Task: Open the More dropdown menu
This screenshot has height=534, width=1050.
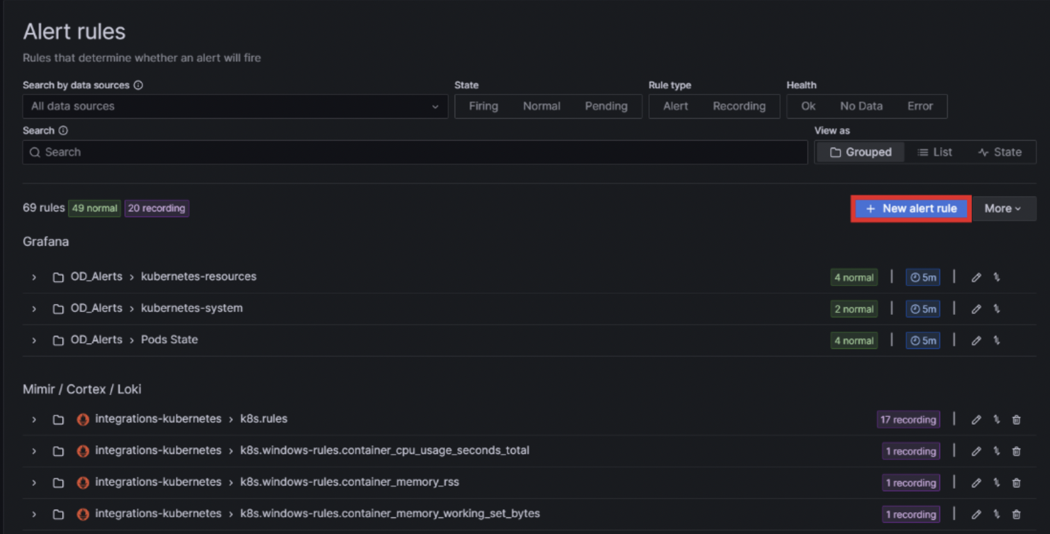Action: (x=1004, y=208)
